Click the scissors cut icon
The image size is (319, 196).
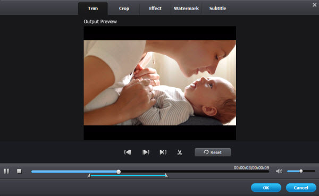click(x=180, y=152)
